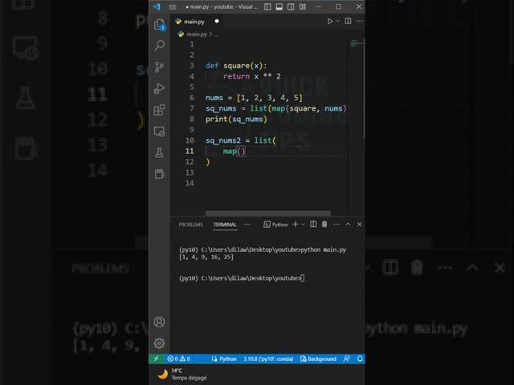Click the Python 3.10.8 conda interpreter selector
This screenshot has width=514, height=385.
(x=271, y=359)
